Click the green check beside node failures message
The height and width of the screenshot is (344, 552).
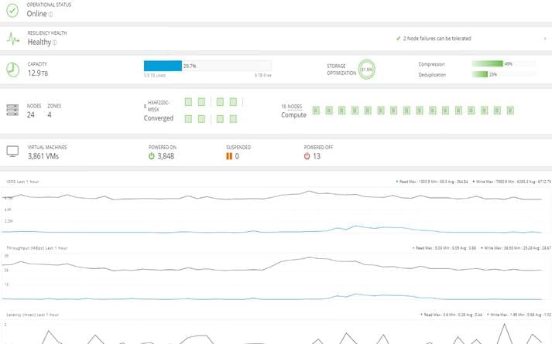398,39
